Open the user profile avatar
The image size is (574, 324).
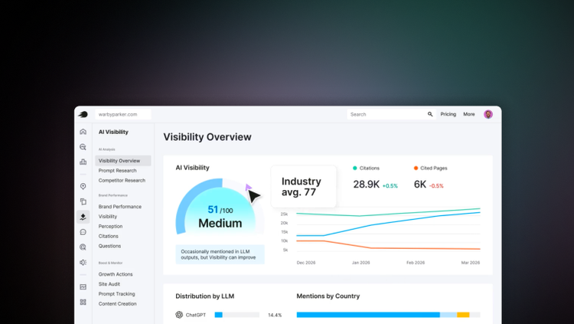pyautogui.click(x=488, y=114)
